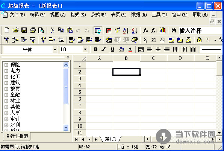
Task: Cut selection with scissors icon
Action: coord(52,31)
